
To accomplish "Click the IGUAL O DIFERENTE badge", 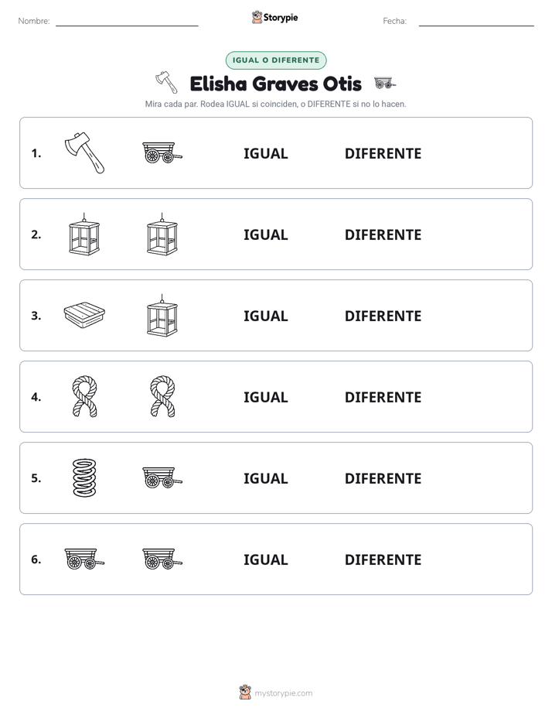I will [276, 60].
